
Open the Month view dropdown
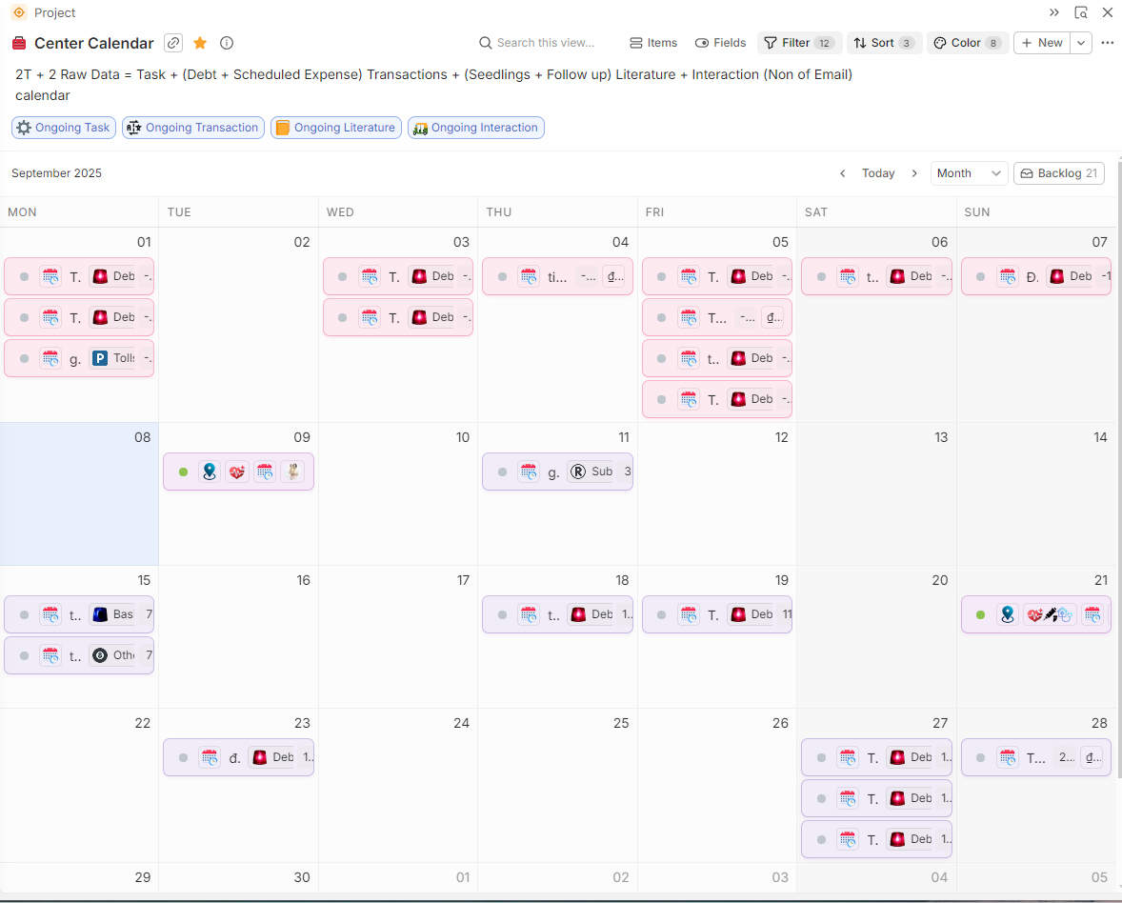tap(969, 173)
